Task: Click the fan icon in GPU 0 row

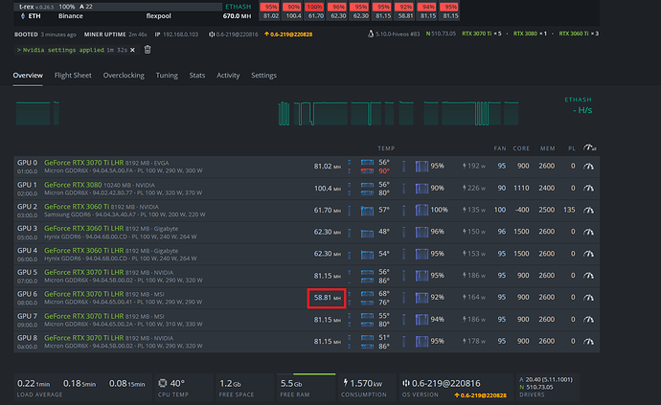Action: tap(422, 166)
